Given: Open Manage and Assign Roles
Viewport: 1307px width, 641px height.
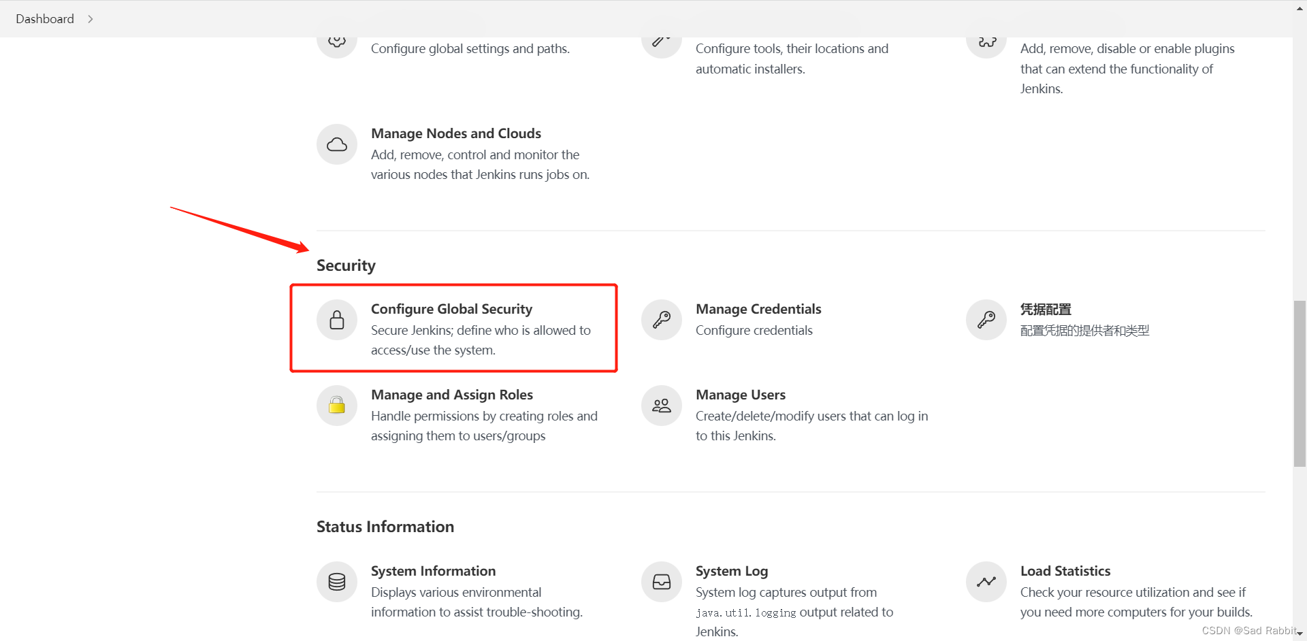Looking at the screenshot, I should point(452,395).
